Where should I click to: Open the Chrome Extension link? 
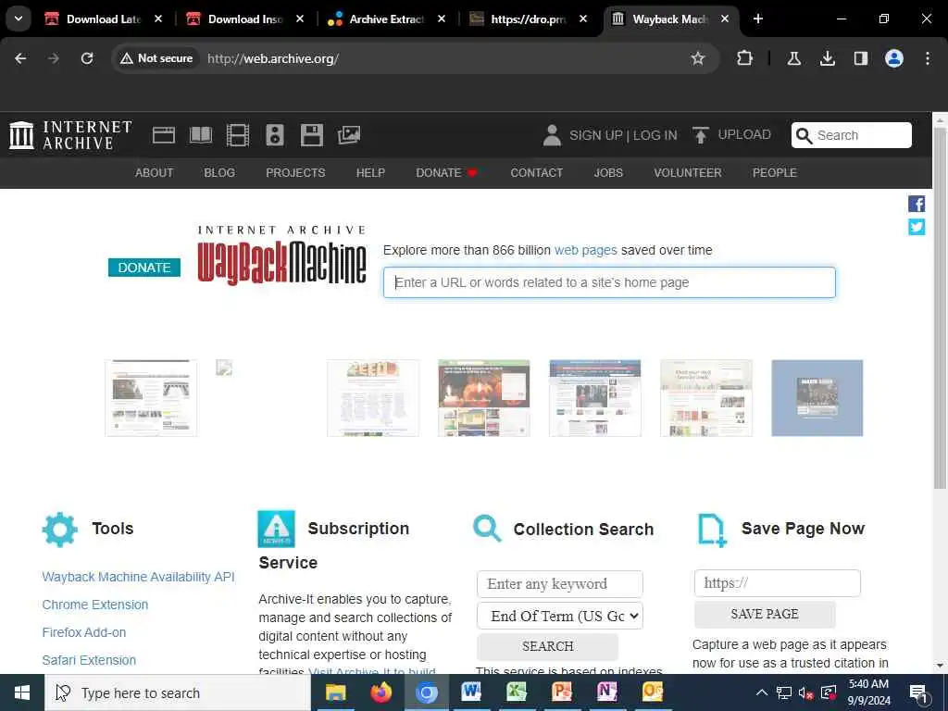click(x=95, y=605)
